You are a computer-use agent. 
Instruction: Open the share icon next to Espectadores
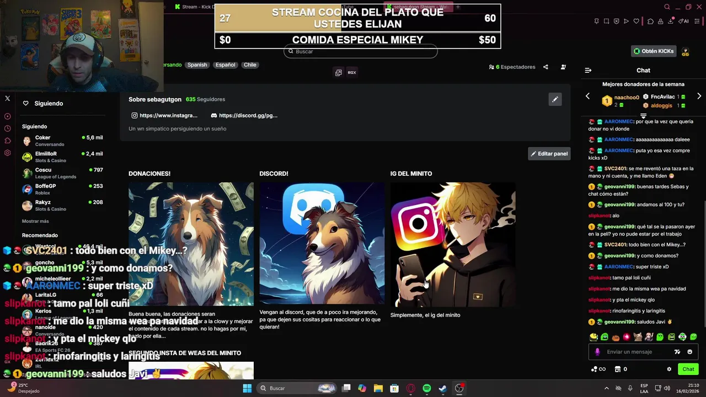pyautogui.click(x=545, y=67)
